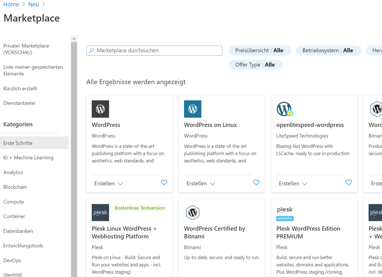Favorite WordPress on Linux with heart icon
The height and width of the screenshot is (277, 382).
[256, 183]
